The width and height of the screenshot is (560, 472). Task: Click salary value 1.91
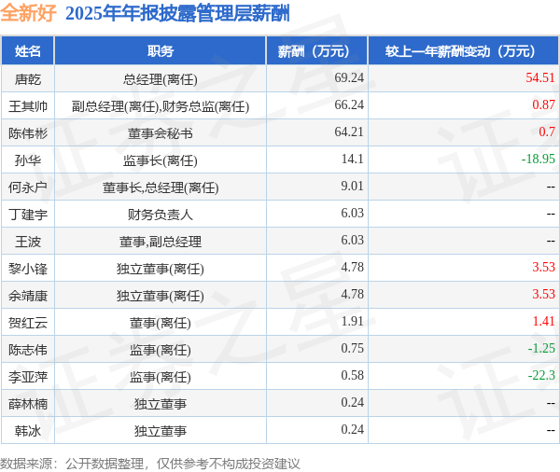tap(352, 321)
